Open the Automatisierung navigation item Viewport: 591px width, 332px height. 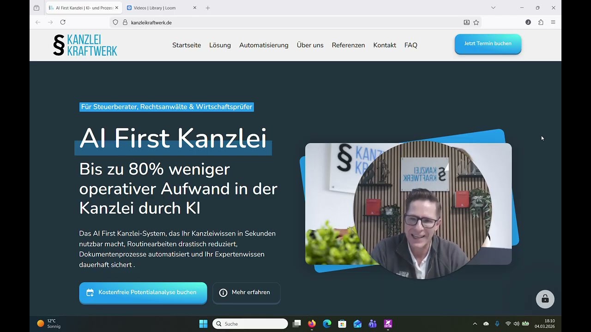pyautogui.click(x=264, y=45)
